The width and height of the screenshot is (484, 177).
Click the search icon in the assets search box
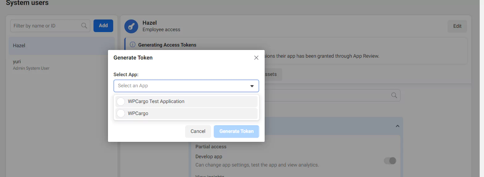pyautogui.click(x=394, y=95)
